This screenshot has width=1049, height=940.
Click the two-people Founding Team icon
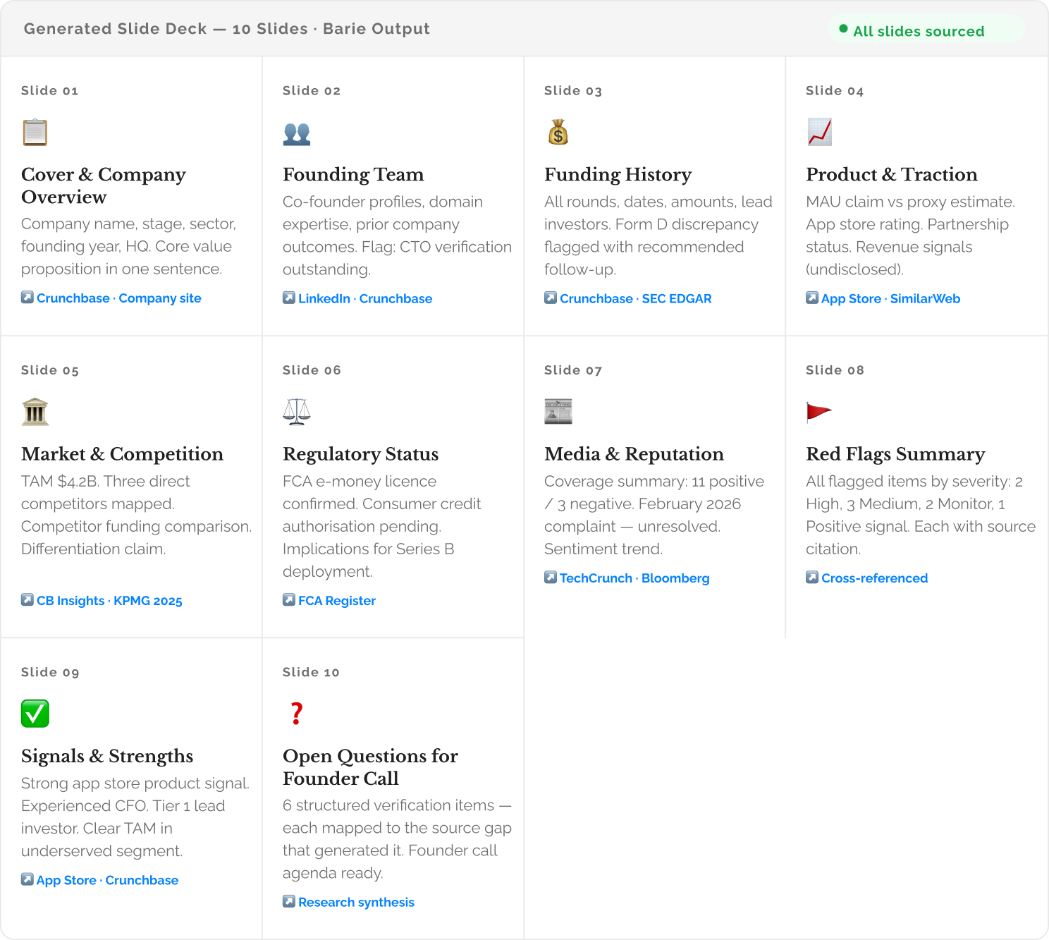click(x=297, y=133)
